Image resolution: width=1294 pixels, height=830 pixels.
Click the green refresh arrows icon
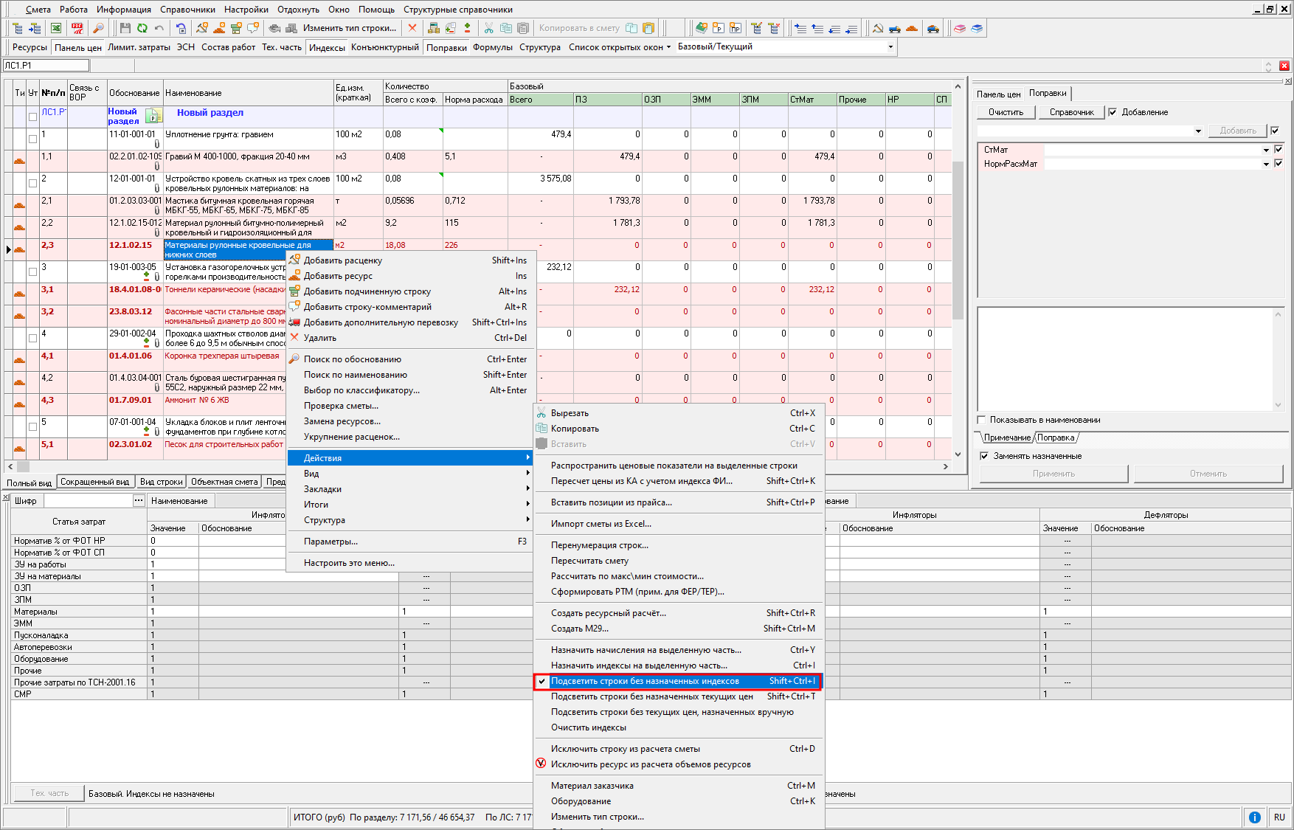click(142, 28)
